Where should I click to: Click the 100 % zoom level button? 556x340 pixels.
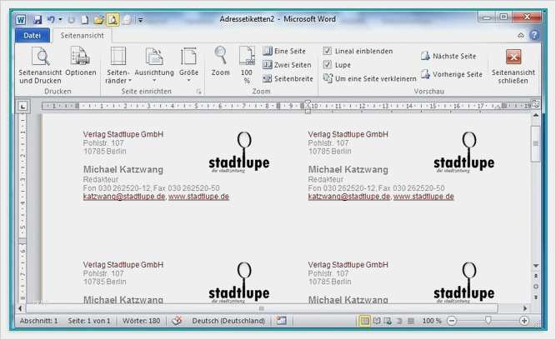tap(432, 321)
